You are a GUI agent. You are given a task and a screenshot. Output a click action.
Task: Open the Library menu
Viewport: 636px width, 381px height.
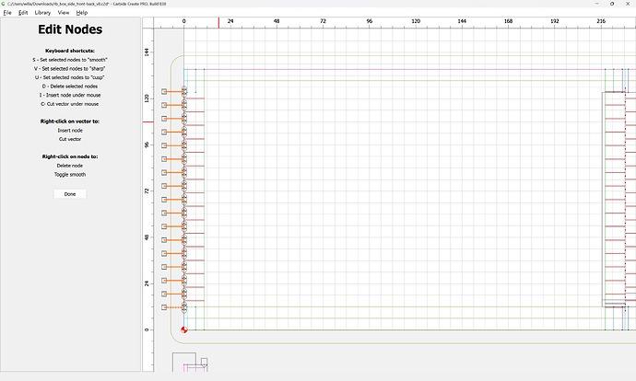pyautogui.click(x=43, y=13)
